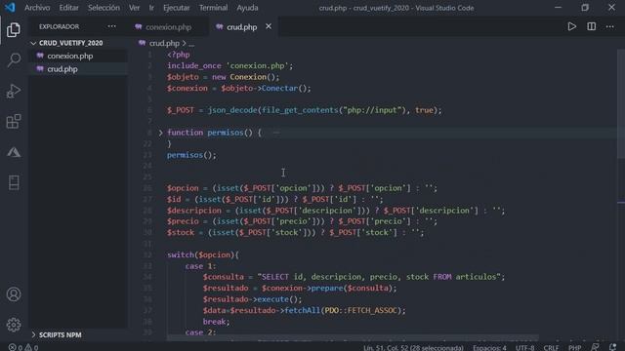Open the server panel icon below Azure
Image resolution: width=625 pixels, height=351 pixels.
tap(14, 182)
